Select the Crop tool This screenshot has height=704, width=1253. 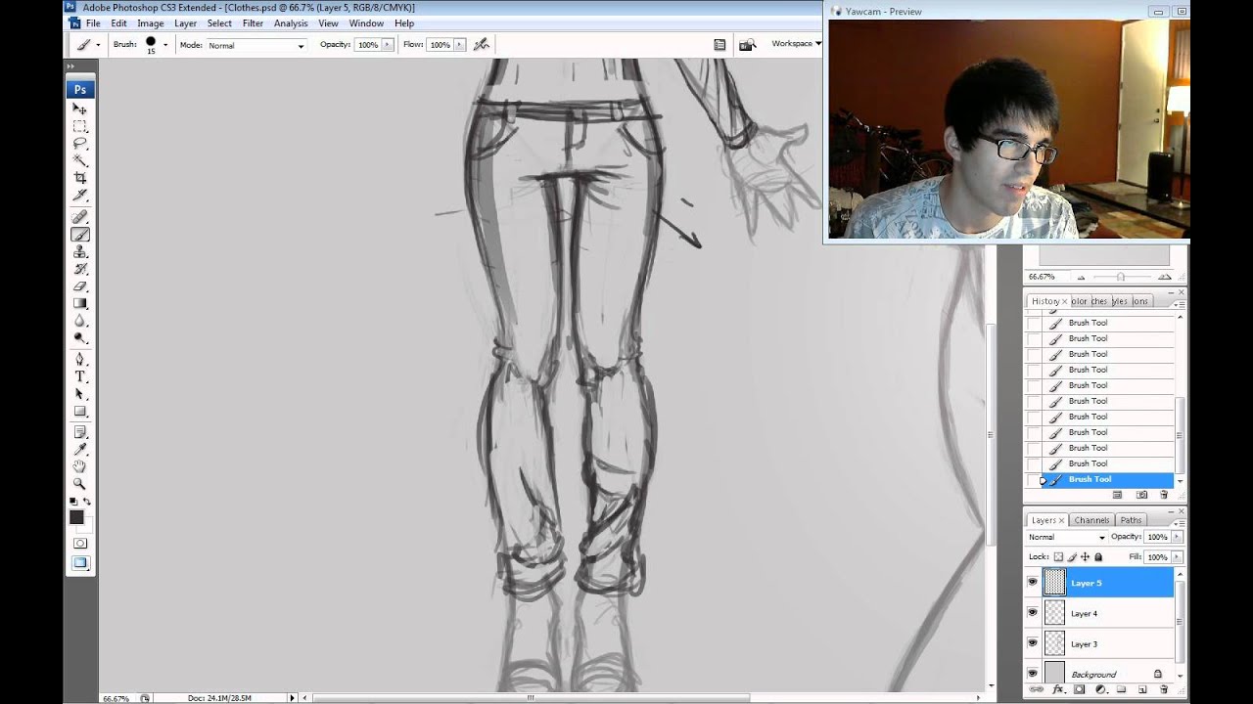coord(80,178)
